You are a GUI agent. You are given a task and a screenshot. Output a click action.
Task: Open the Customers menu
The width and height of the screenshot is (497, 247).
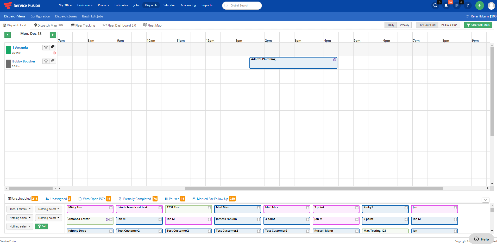pos(85,5)
